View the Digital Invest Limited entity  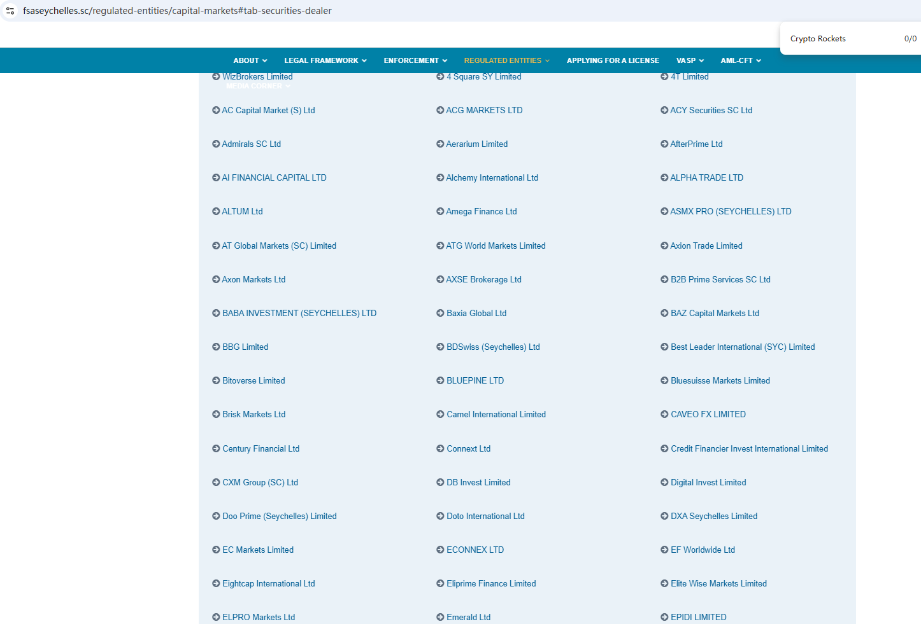(708, 482)
